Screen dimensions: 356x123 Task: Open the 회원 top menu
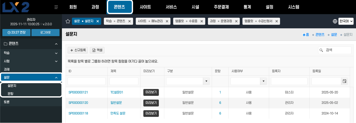(x=73, y=7)
